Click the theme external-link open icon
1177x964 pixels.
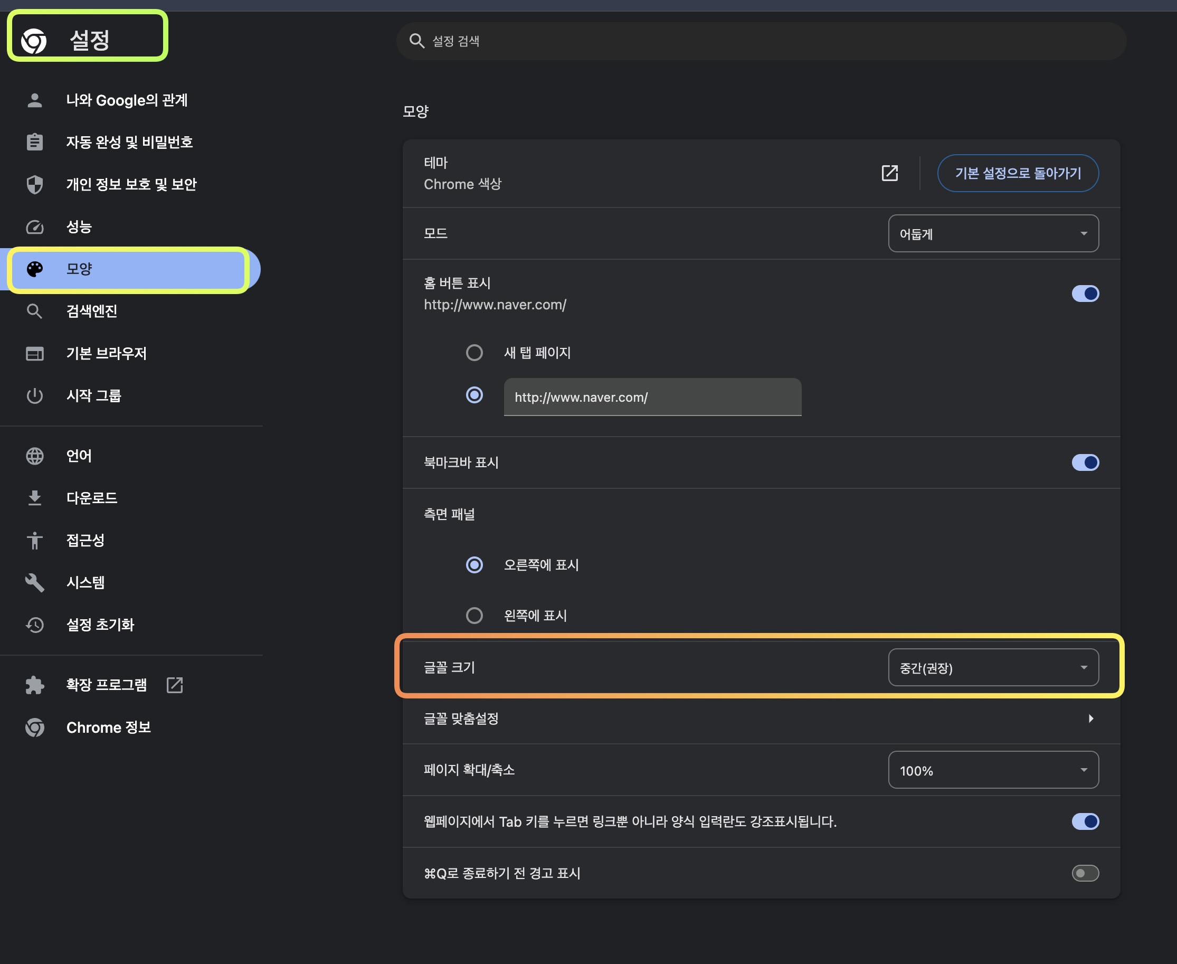(889, 173)
